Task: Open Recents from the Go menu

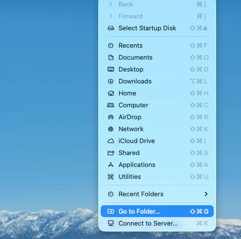Action: click(x=157, y=46)
